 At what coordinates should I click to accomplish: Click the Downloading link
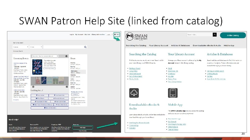pyautogui.click(x=134, y=125)
